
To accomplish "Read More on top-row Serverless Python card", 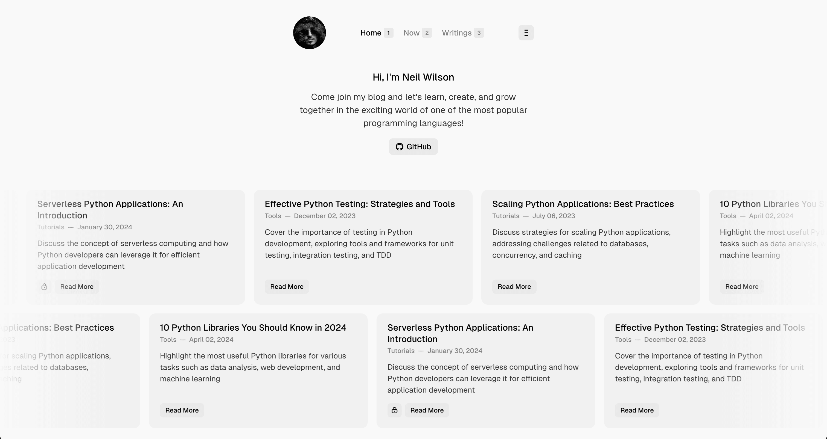I will click(x=77, y=286).
